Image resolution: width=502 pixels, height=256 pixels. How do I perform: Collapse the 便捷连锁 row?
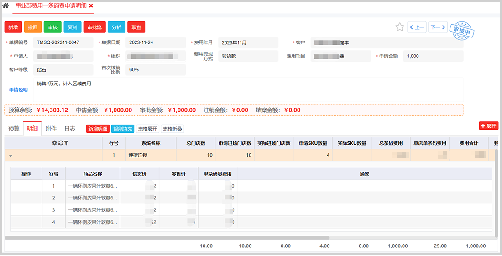[10, 156]
